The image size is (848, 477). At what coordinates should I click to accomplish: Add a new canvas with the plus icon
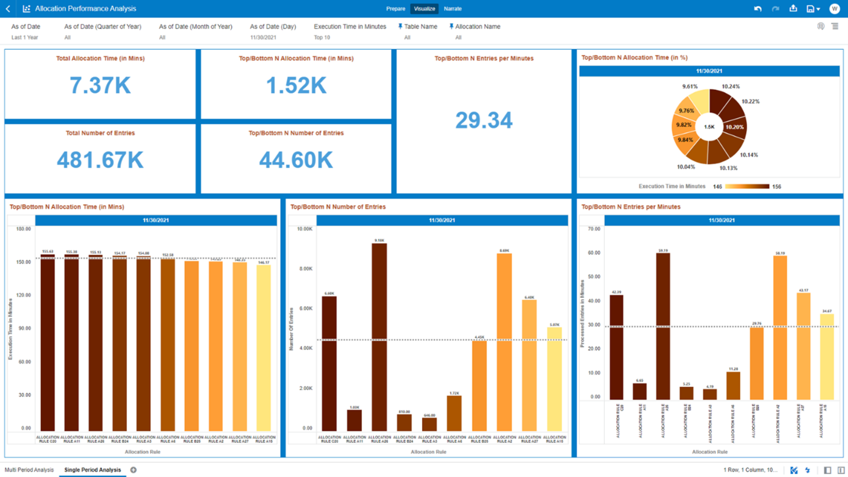tap(134, 470)
